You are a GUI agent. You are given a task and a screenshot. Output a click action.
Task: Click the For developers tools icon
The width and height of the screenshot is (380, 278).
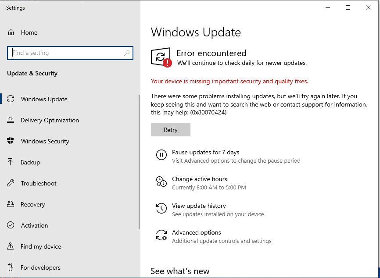tap(11, 267)
